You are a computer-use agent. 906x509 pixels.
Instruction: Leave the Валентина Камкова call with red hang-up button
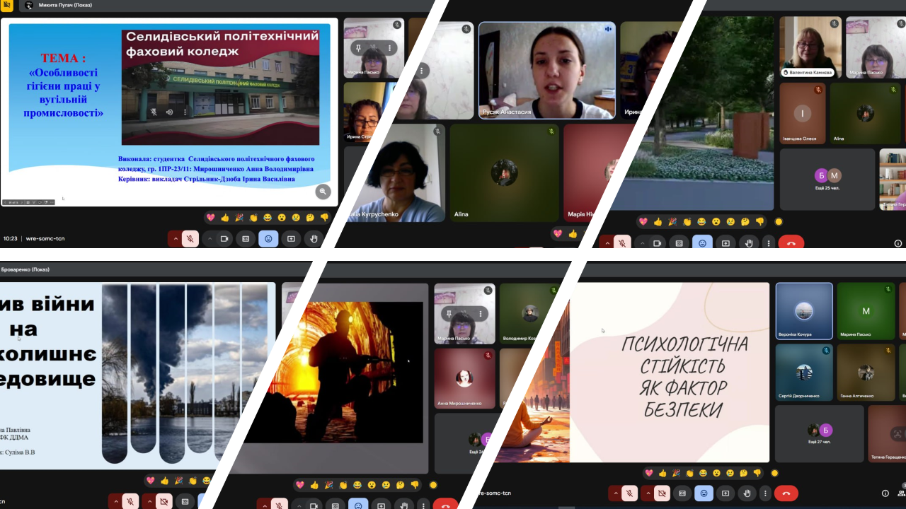[x=791, y=243]
